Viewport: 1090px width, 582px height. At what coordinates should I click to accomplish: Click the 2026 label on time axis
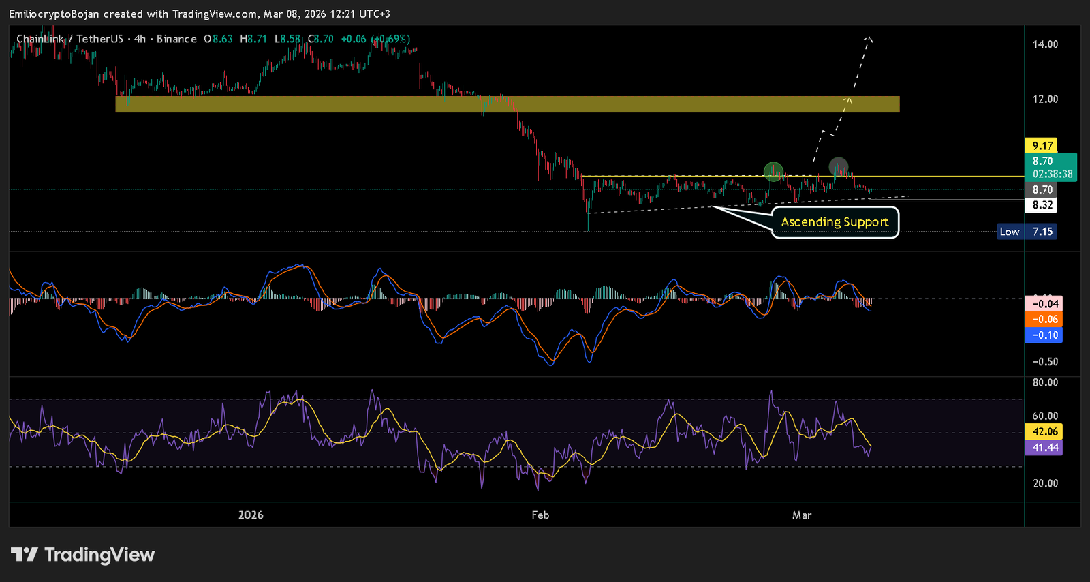[251, 515]
